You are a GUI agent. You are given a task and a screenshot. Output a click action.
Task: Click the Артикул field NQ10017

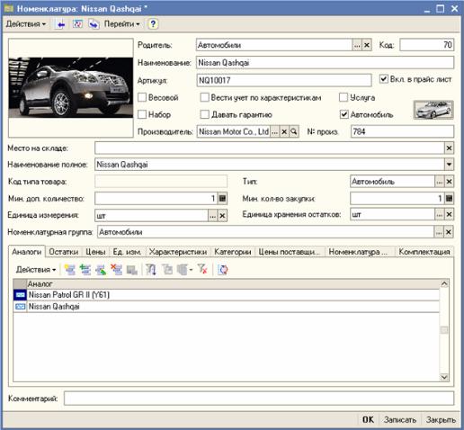coord(284,80)
